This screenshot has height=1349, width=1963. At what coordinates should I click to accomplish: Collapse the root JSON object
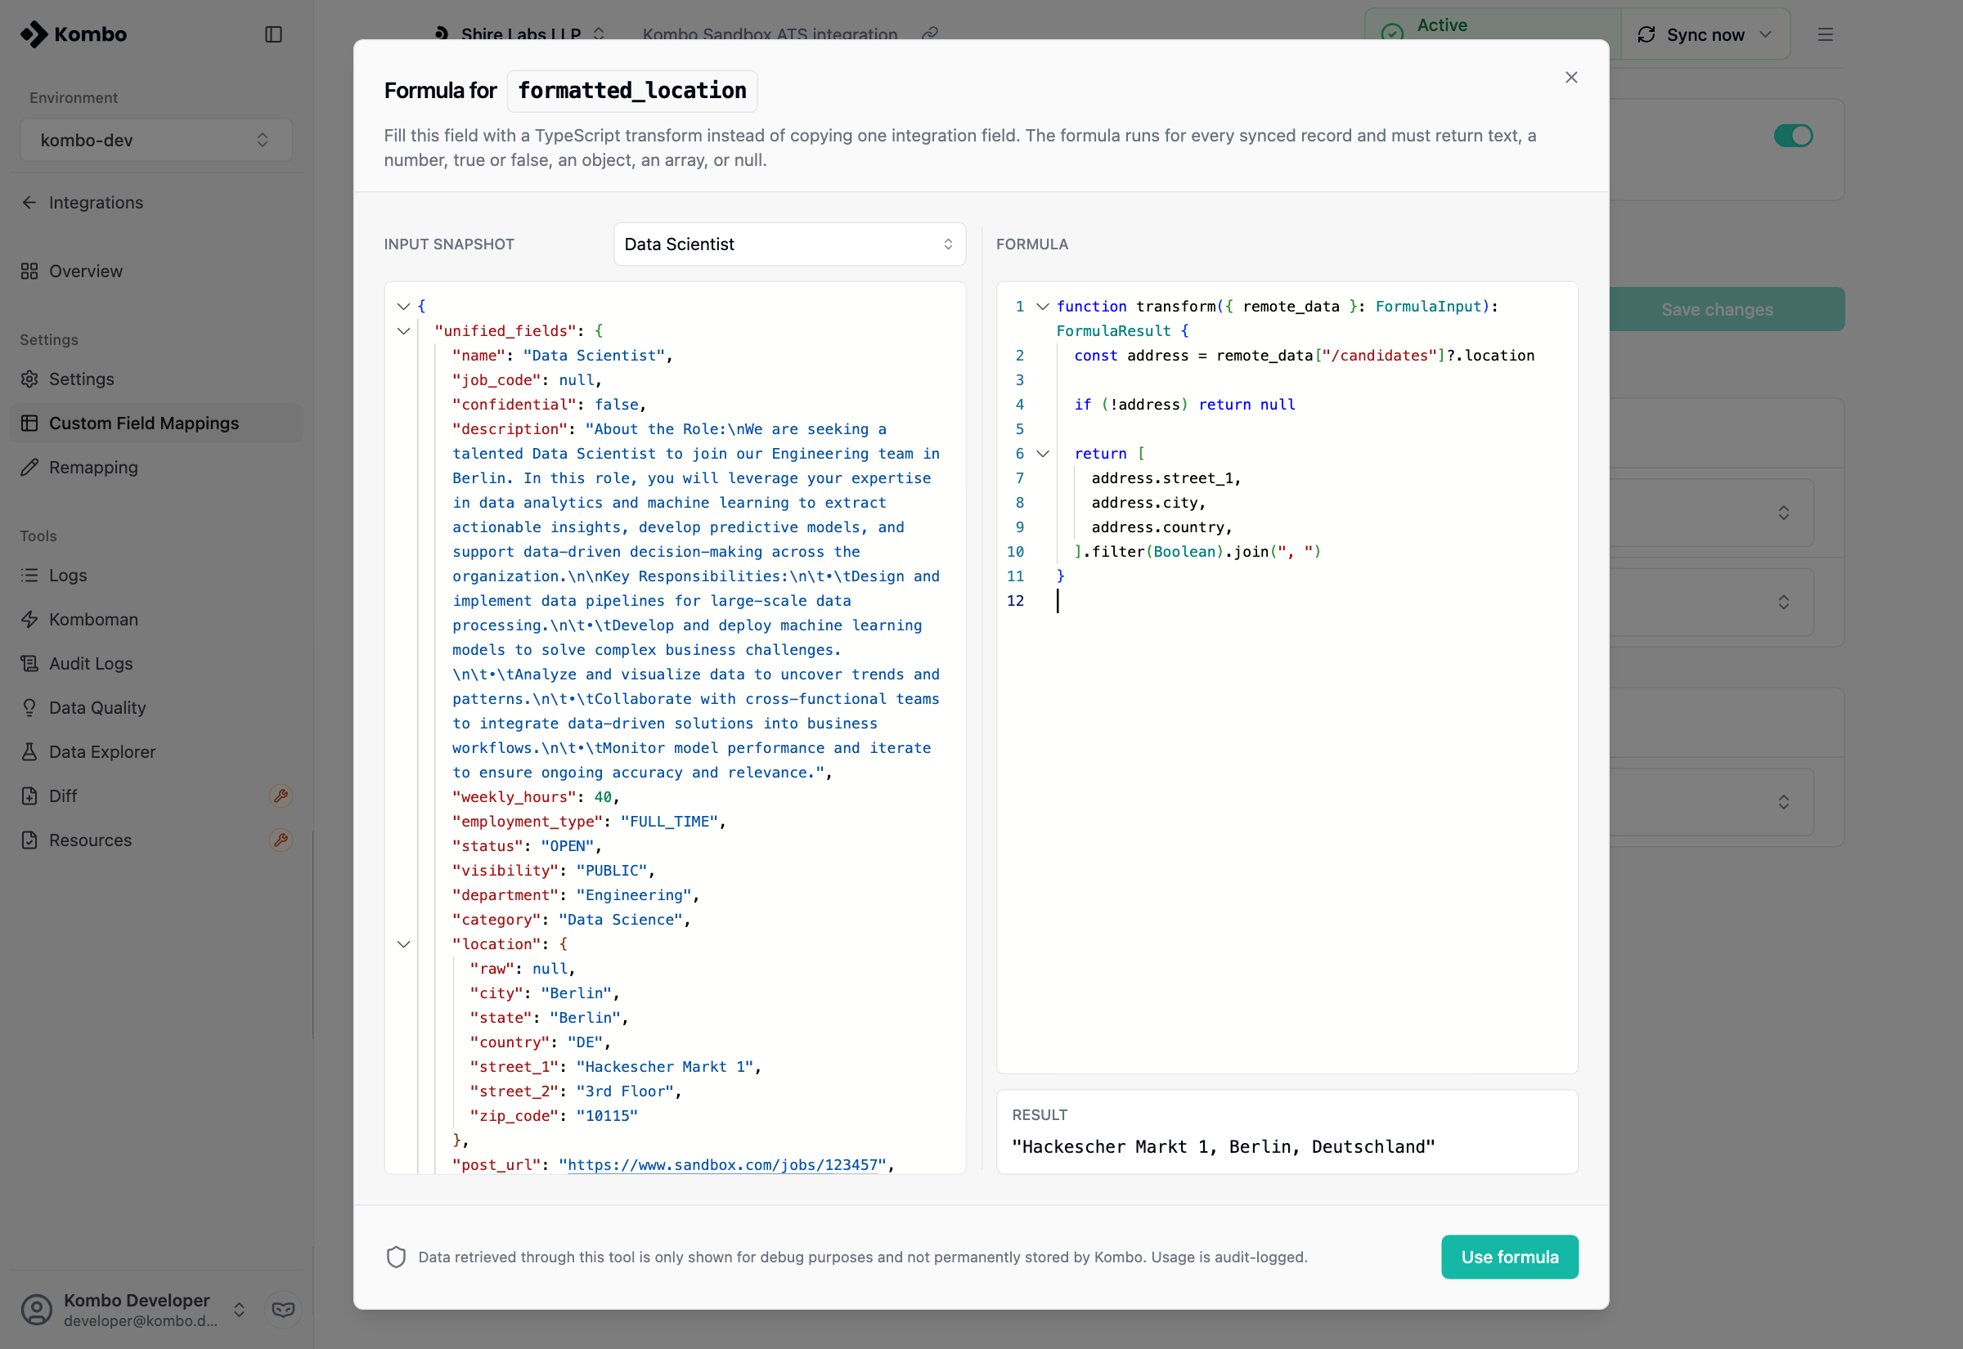403,306
